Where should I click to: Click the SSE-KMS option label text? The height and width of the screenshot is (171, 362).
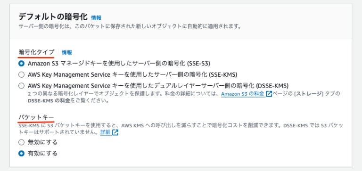132,74
